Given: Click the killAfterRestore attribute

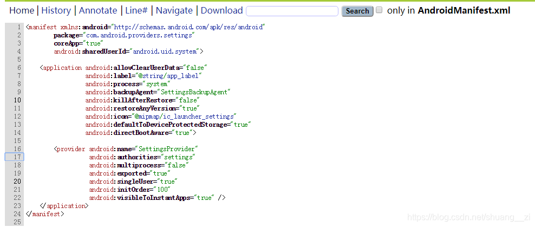Looking at the screenshot, I should pyautogui.click(x=142, y=100).
